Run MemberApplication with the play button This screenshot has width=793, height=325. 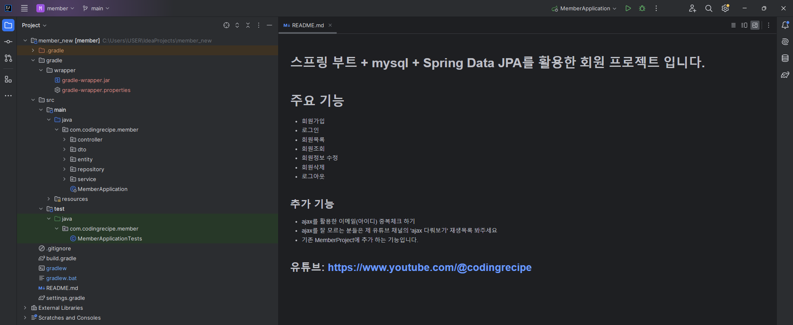coord(628,8)
